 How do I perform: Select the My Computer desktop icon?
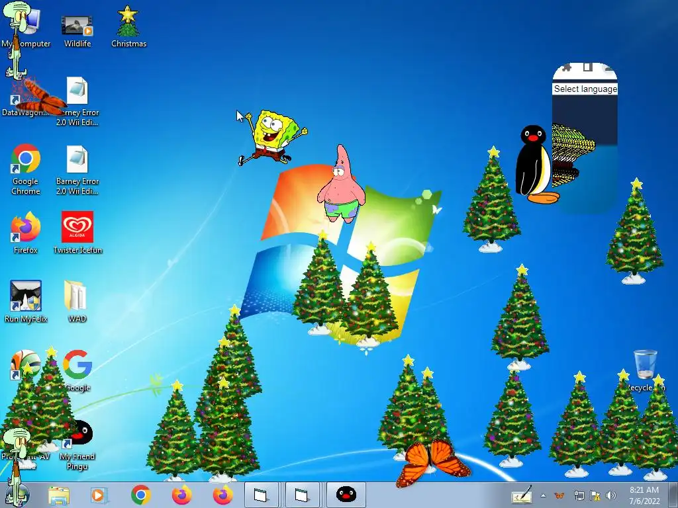pos(26,28)
